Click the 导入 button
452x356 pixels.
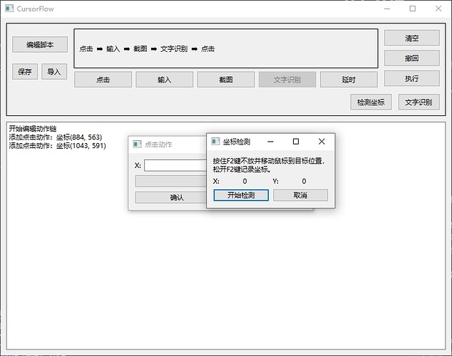click(x=54, y=71)
